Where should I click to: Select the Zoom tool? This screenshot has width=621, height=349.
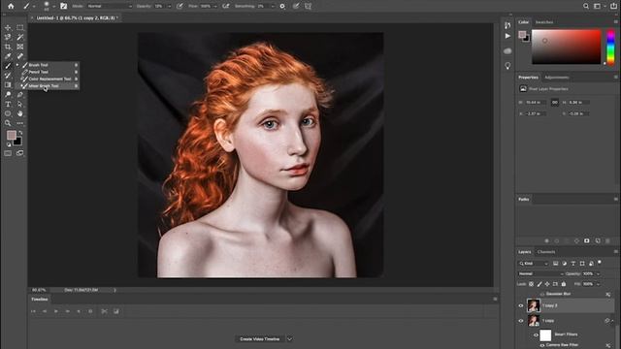coord(8,123)
